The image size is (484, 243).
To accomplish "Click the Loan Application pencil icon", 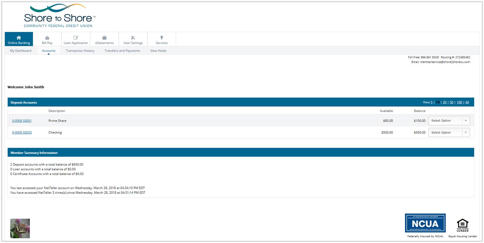I will click(x=76, y=37).
